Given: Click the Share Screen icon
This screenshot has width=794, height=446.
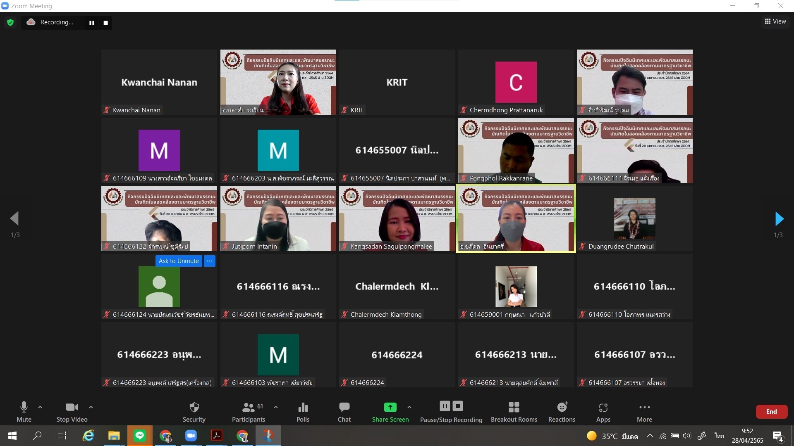Looking at the screenshot, I should (390, 408).
